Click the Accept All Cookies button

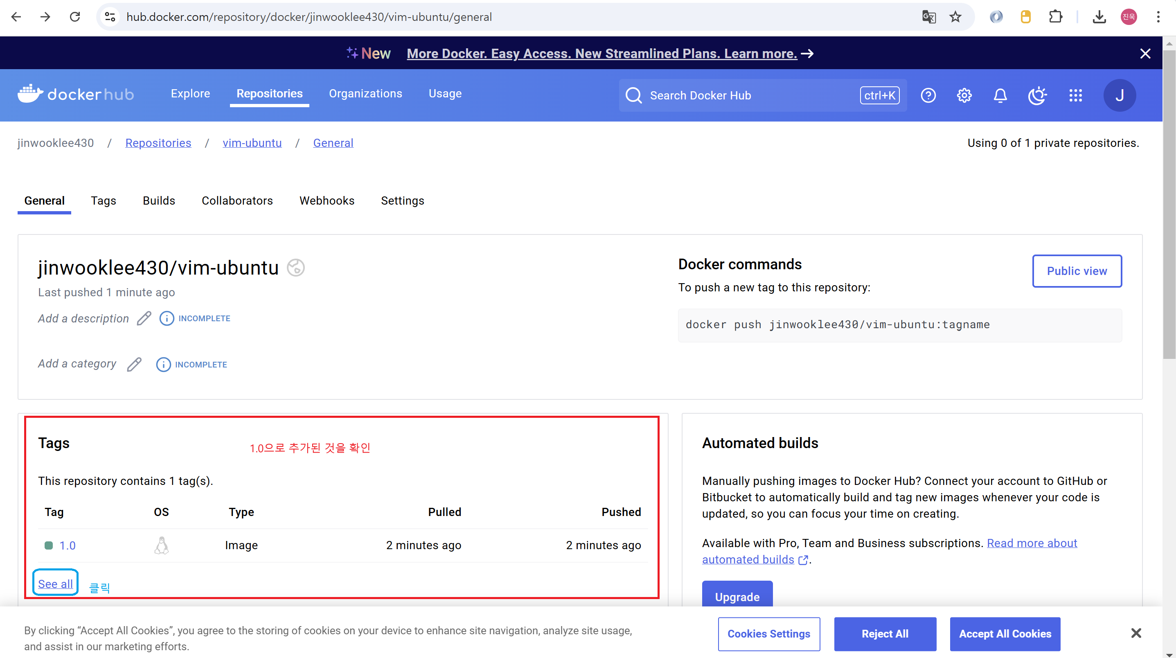click(1005, 634)
